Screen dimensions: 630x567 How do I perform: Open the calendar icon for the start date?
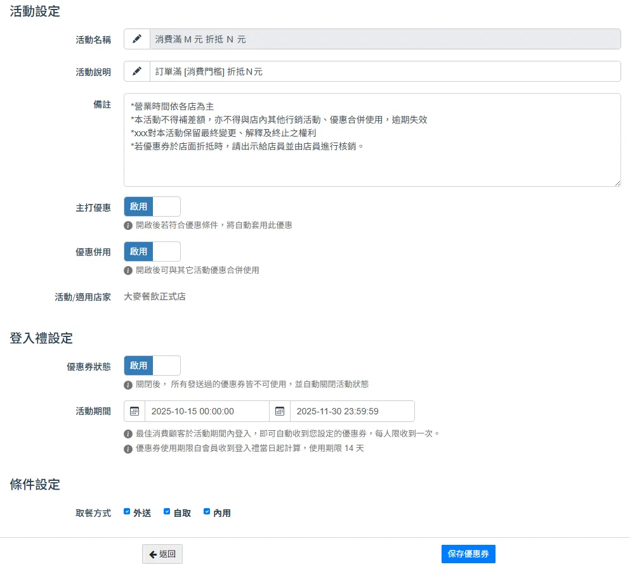point(135,411)
